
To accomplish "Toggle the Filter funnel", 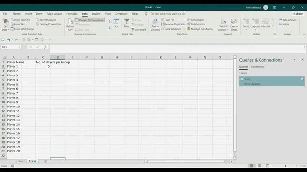I will [x=127, y=23].
